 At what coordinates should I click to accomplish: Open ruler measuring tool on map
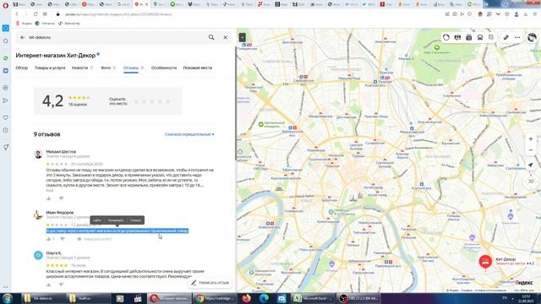[505, 37]
